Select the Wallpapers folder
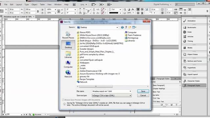The image size is (210, 118). pos(83,63)
